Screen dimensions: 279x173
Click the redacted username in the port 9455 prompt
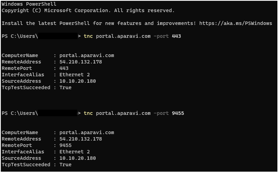pyautogui.click(x=57, y=113)
